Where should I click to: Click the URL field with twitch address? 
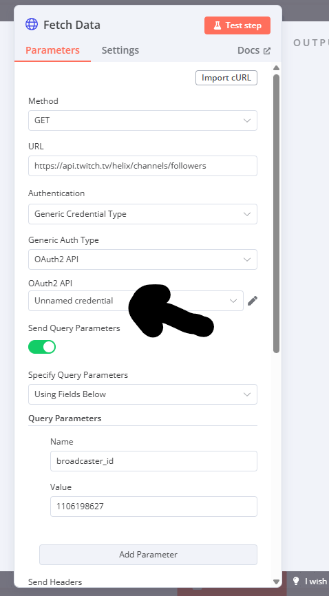point(142,166)
